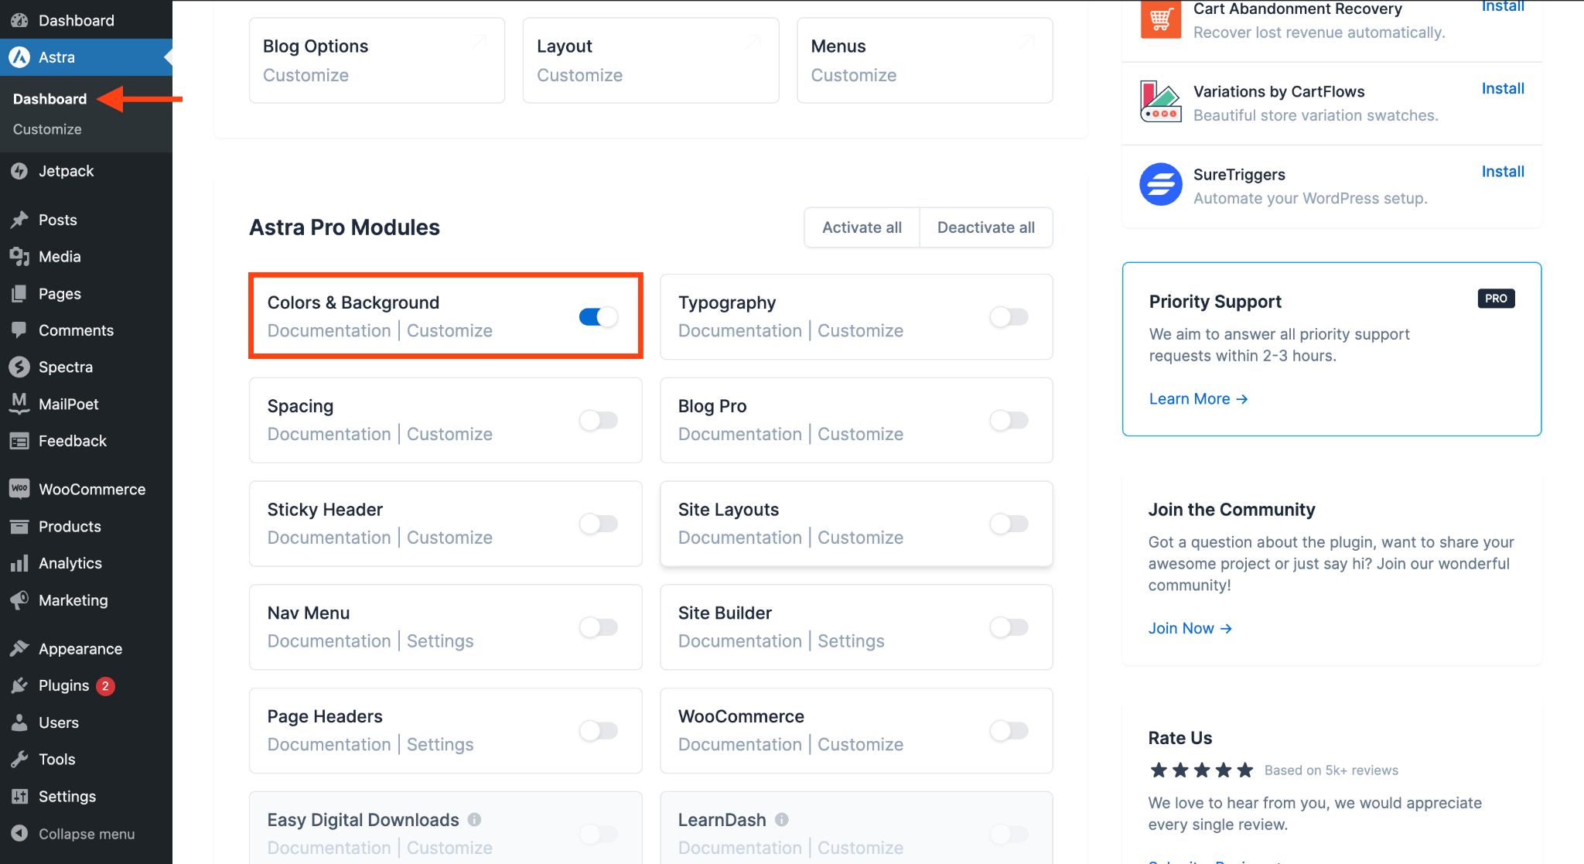The image size is (1584, 864).
Task: Click the Jetpack icon in the sidebar
Action: click(x=19, y=171)
